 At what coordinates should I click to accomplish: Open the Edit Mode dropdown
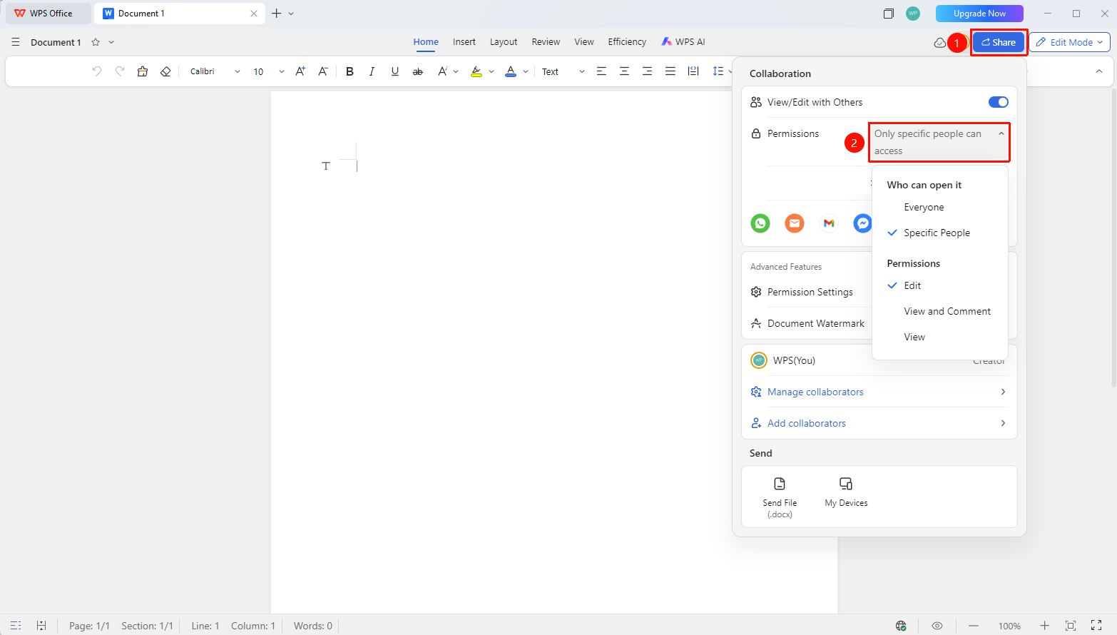1069,43
